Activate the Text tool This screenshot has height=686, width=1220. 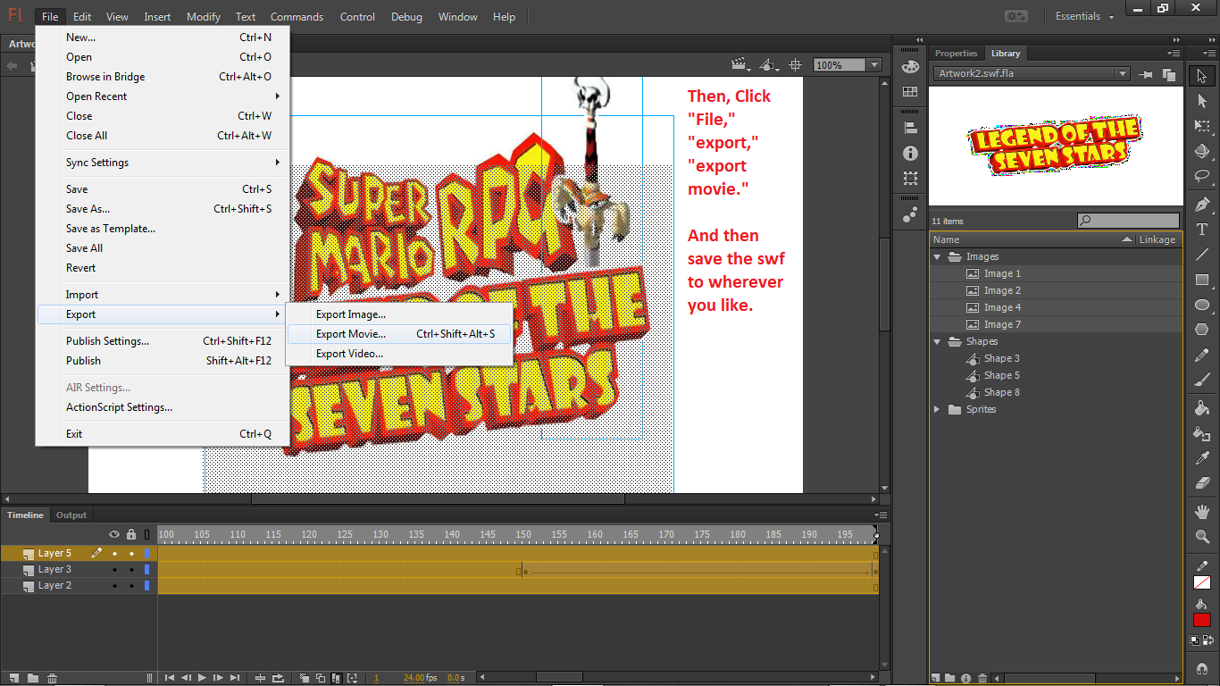point(1202,230)
